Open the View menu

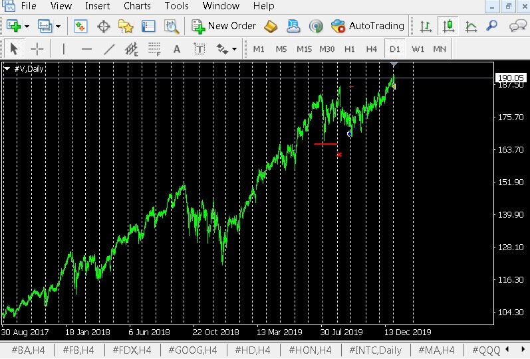pyautogui.click(x=61, y=6)
